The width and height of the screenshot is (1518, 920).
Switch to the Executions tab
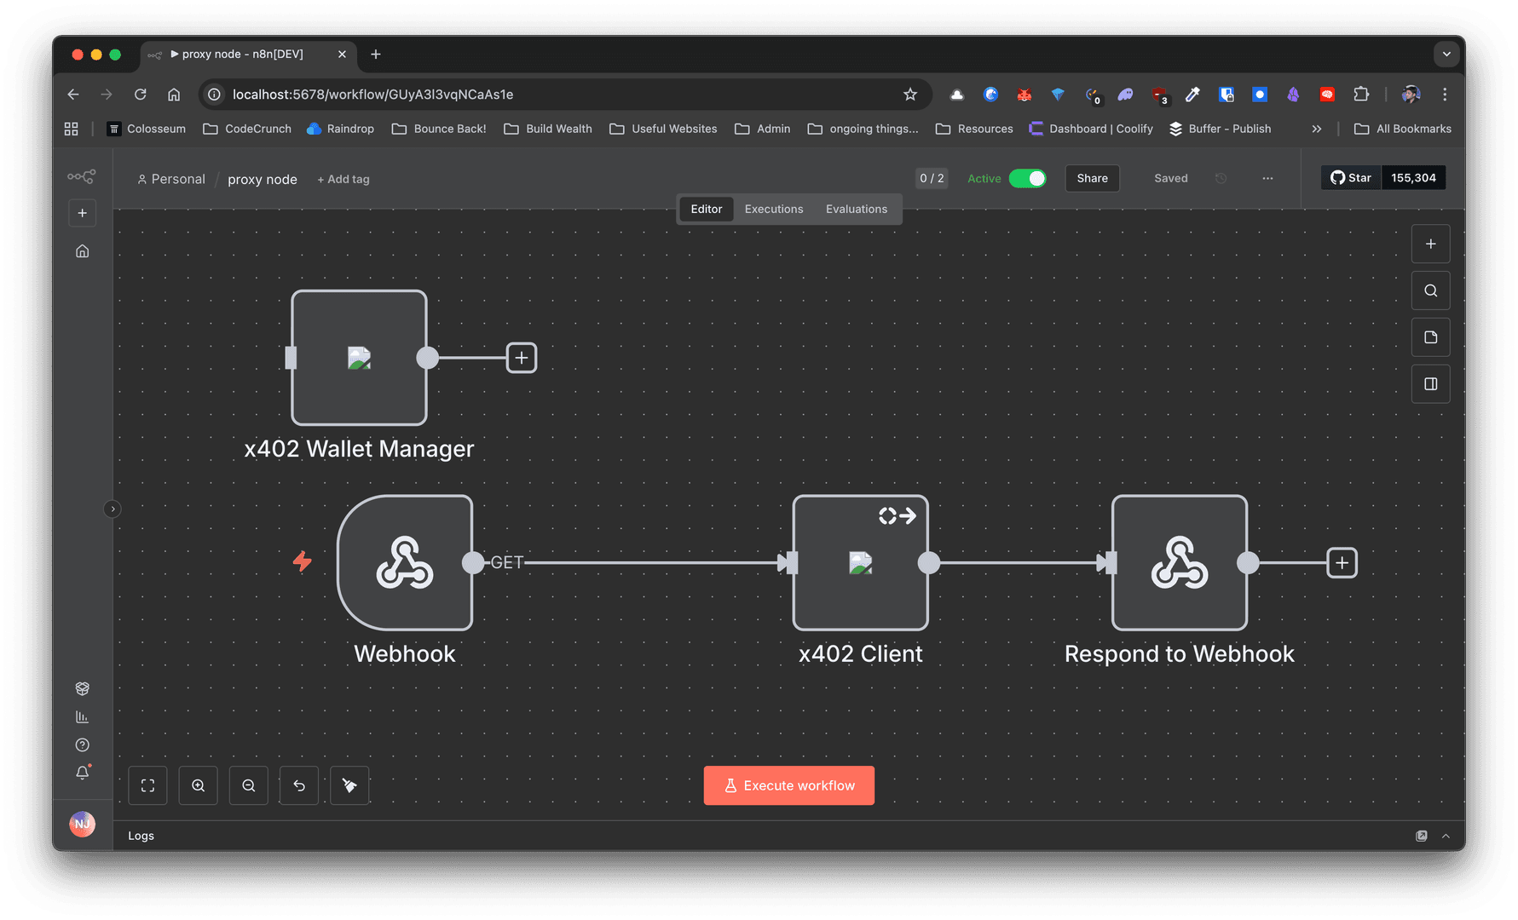773,209
